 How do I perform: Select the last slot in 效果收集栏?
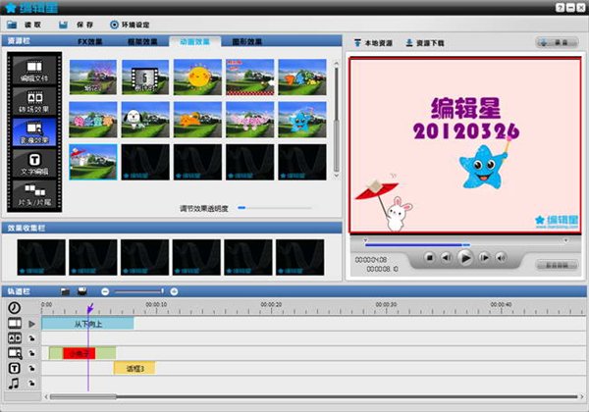click(x=300, y=257)
